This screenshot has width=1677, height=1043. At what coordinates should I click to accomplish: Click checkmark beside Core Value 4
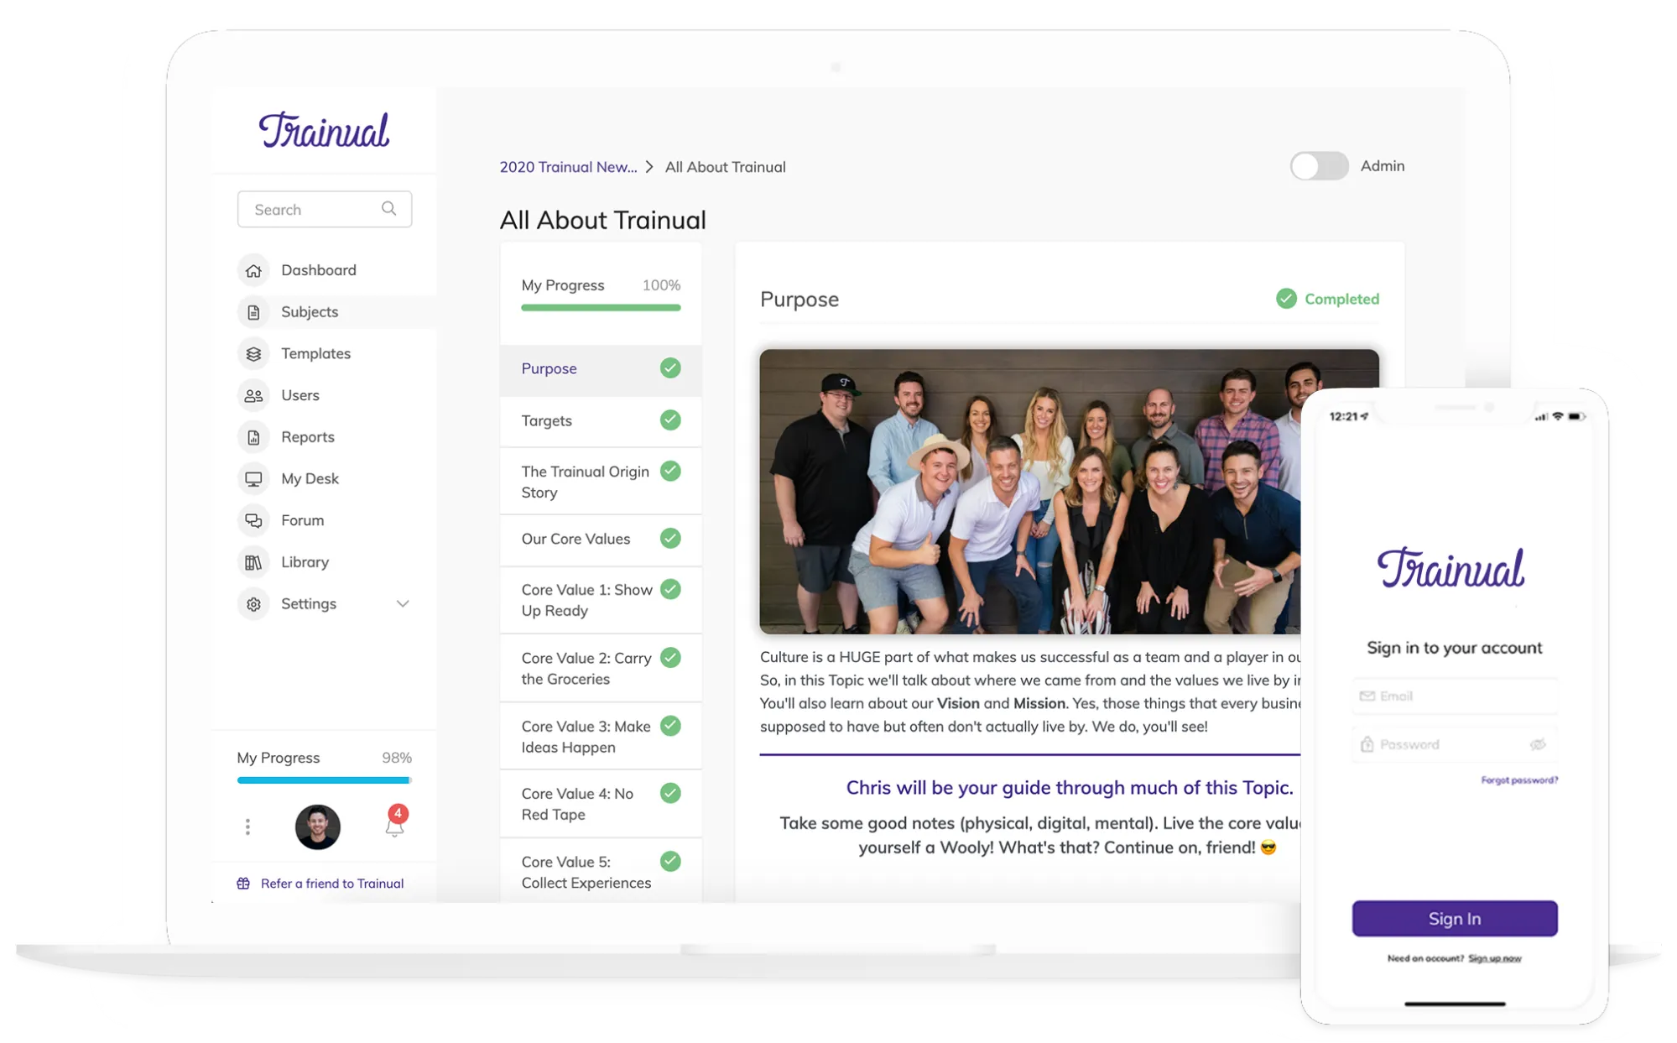click(x=670, y=793)
